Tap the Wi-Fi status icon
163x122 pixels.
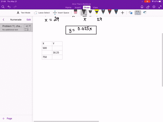point(153,1)
